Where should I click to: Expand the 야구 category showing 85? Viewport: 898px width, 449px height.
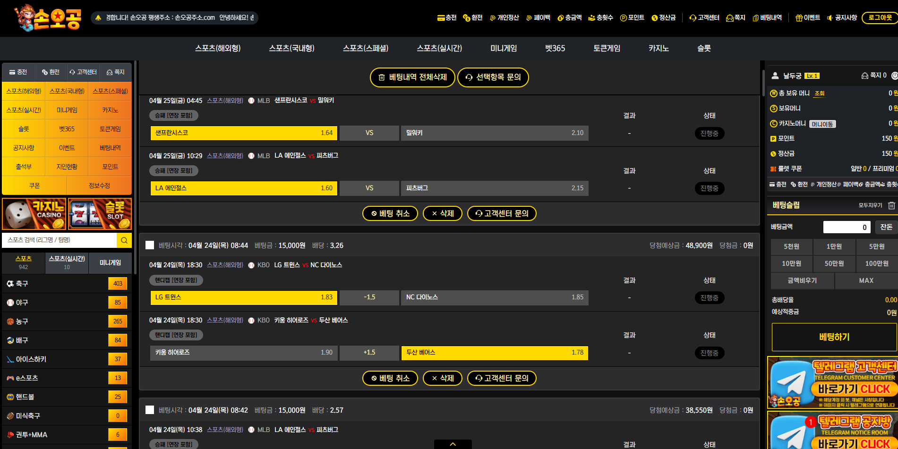67,303
